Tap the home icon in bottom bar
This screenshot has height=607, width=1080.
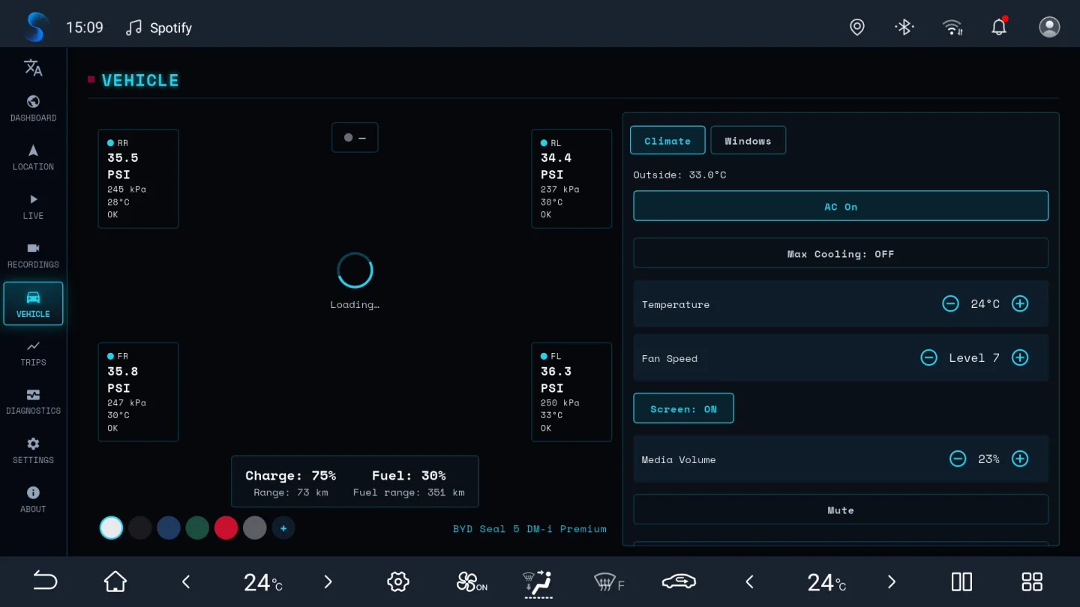click(115, 581)
